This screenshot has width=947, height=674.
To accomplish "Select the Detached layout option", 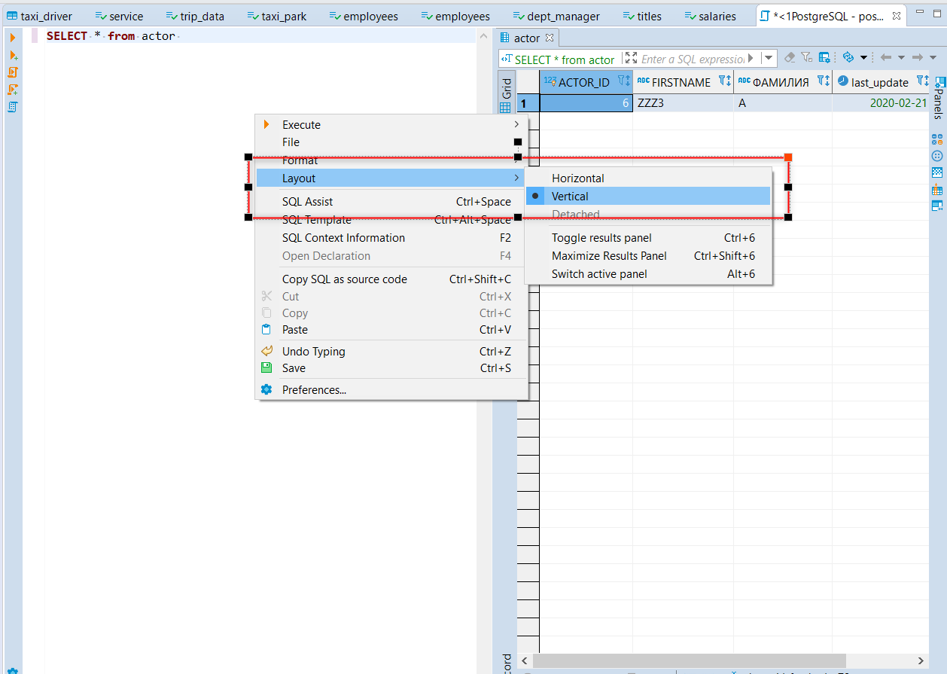I will click(x=576, y=214).
